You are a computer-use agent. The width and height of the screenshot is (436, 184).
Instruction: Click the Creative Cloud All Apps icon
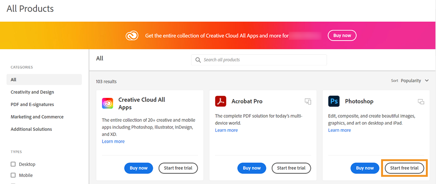pos(108,104)
